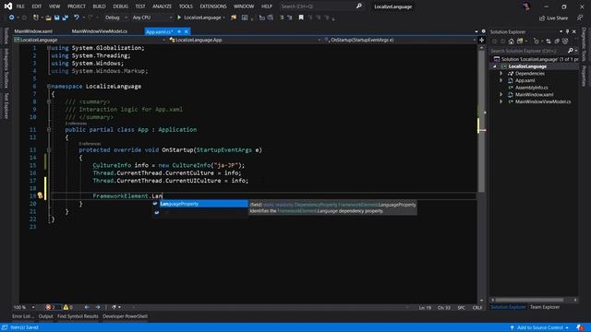Click Add to Source Control
The width and height of the screenshot is (591, 332).
pos(539,327)
